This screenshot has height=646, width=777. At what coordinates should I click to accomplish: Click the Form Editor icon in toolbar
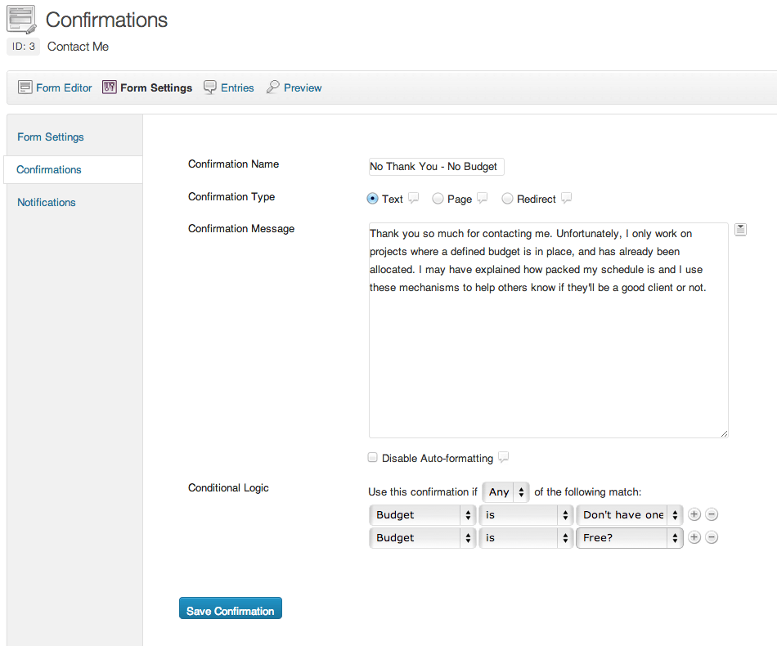pyautogui.click(x=25, y=87)
